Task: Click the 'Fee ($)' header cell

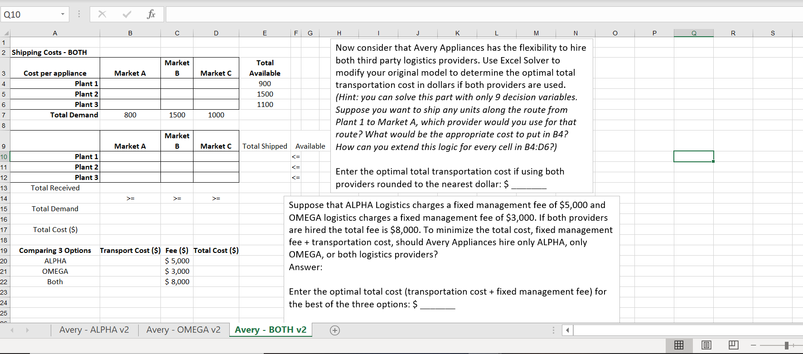Action: point(177,251)
